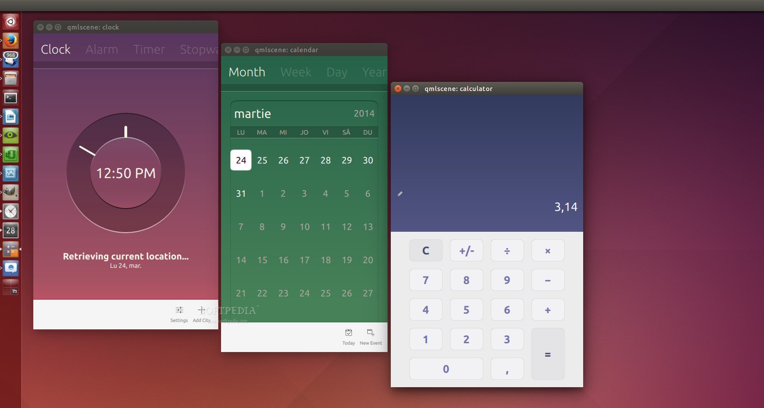Open the Week view tab
Viewport: 764px width, 408px height.
(x=296, y=72)
